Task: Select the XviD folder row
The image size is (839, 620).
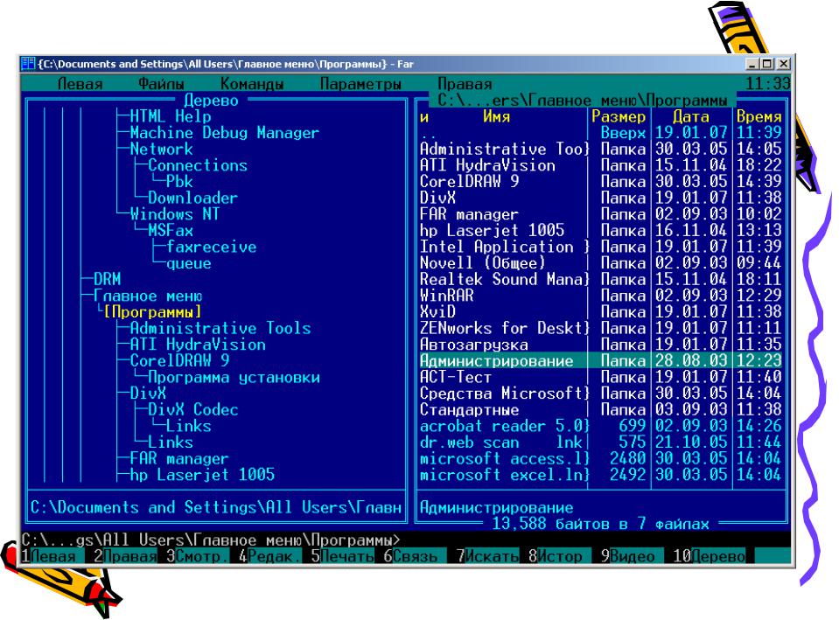Action: pos(601,312)
